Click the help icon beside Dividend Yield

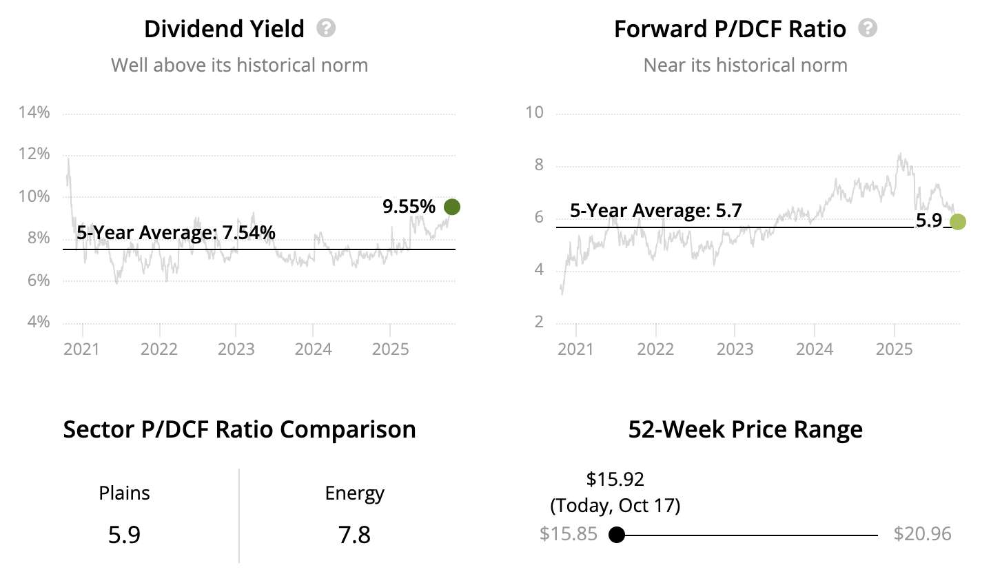[x=326, y=28]
